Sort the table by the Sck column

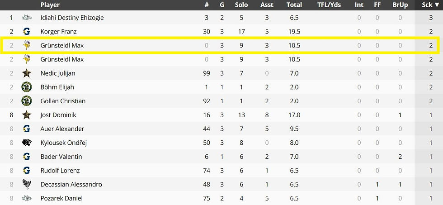pyautogui.click(x=430, y=5)
